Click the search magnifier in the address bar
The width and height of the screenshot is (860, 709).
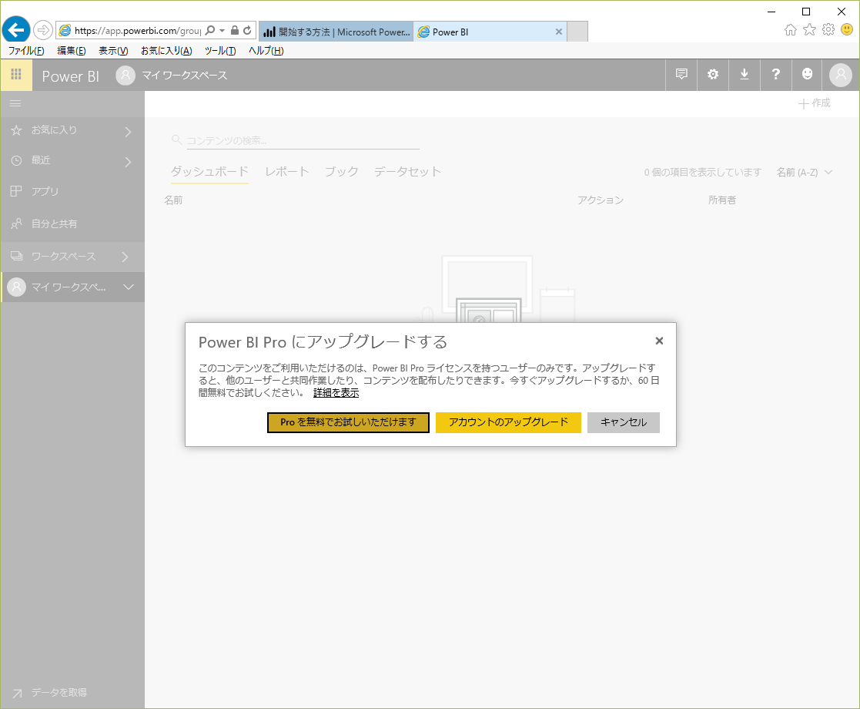[210, 30]
